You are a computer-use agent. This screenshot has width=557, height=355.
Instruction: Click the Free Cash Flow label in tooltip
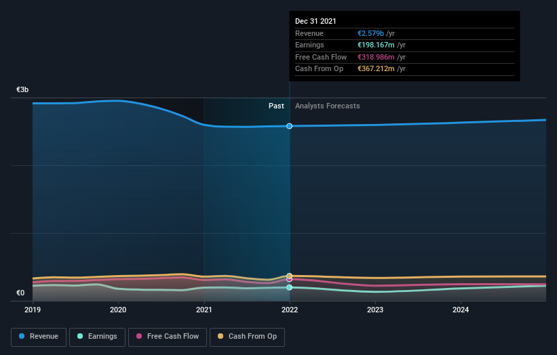321,57
